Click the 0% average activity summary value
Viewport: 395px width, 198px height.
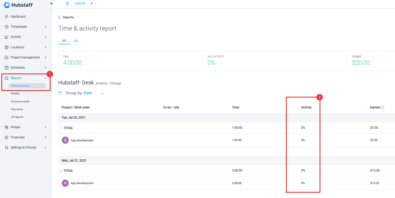point(211,63)
